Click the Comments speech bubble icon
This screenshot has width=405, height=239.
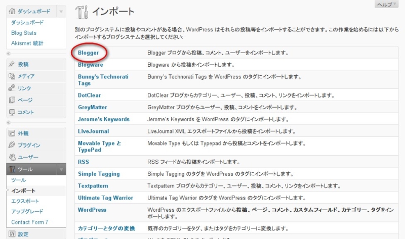(12, 112)
